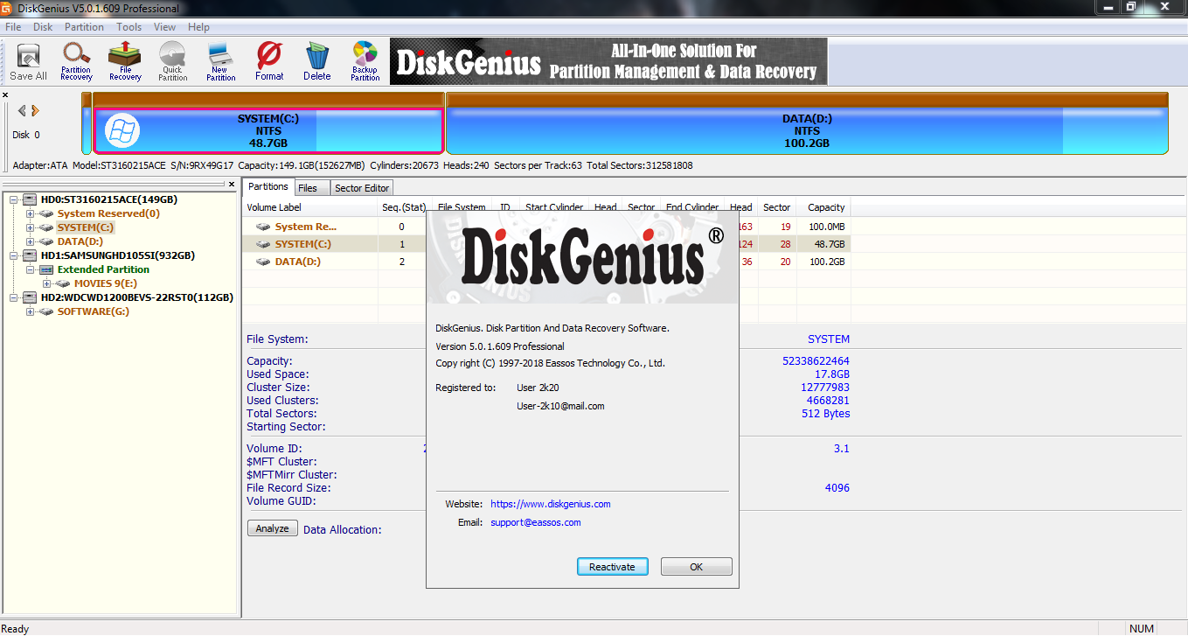The width and height of the screenshot is (1188, 636).
Task: Close the disk tree panel with its X
Action: click(232, 185)
